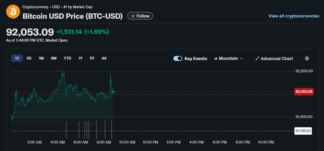
Task: Switch to the 5D time range
Action: (x=29, y=58)
